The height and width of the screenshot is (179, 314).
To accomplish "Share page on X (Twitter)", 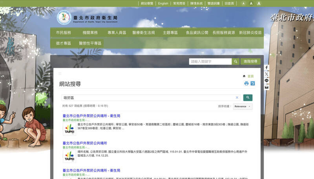I will point(267,74).
